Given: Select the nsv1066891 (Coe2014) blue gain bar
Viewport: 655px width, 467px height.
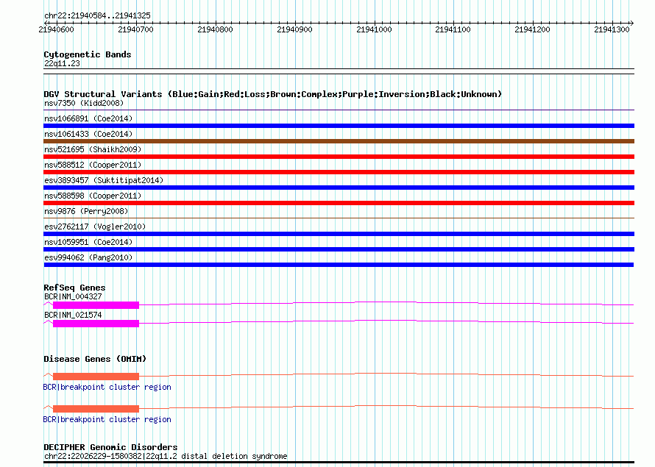Looking at the screenshot, I should point(339,126).
